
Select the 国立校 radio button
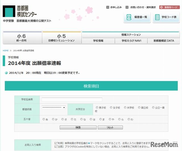click(x=139, y=107)
